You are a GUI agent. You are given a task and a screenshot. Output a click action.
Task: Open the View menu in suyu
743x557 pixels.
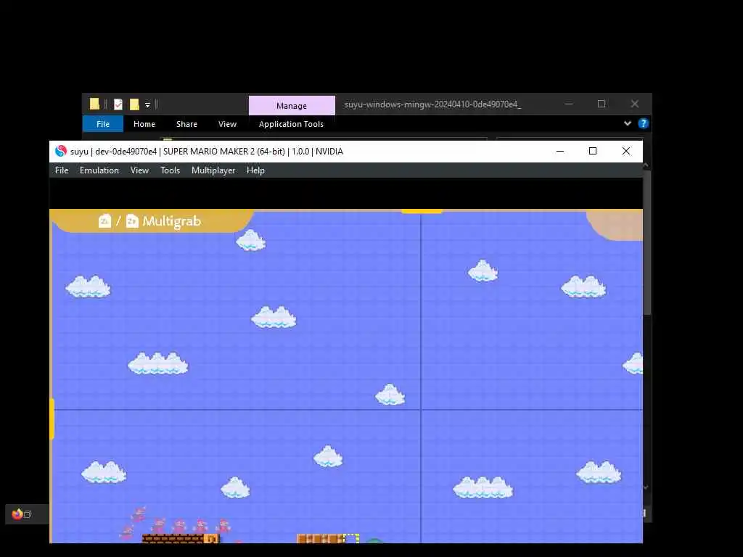(139, 170)
